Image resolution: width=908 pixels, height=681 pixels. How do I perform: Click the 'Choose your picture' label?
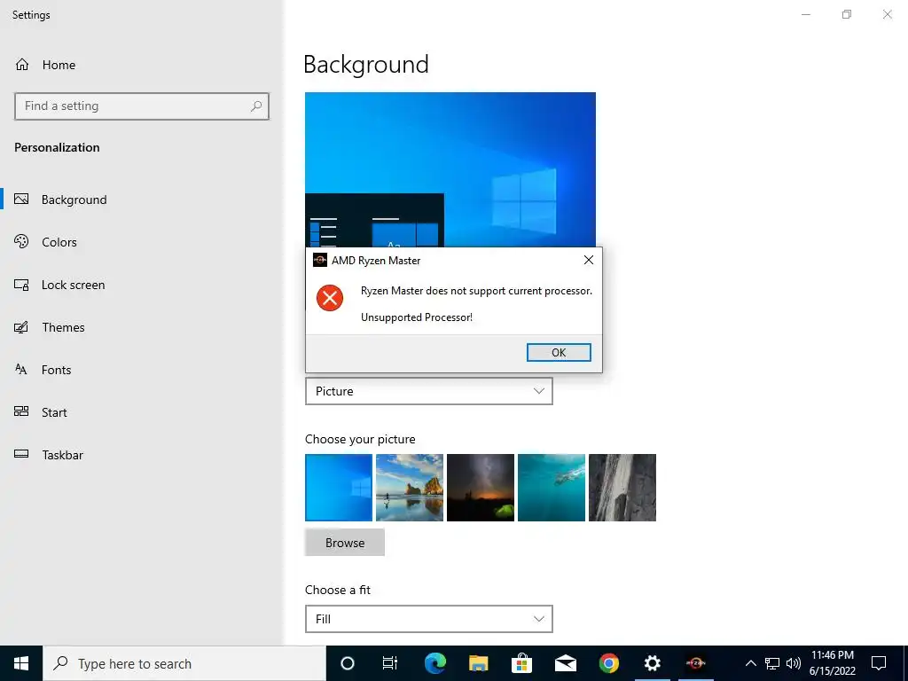pos(360,439)
